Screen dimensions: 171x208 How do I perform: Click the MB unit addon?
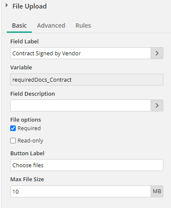click(x=157, y=191)
